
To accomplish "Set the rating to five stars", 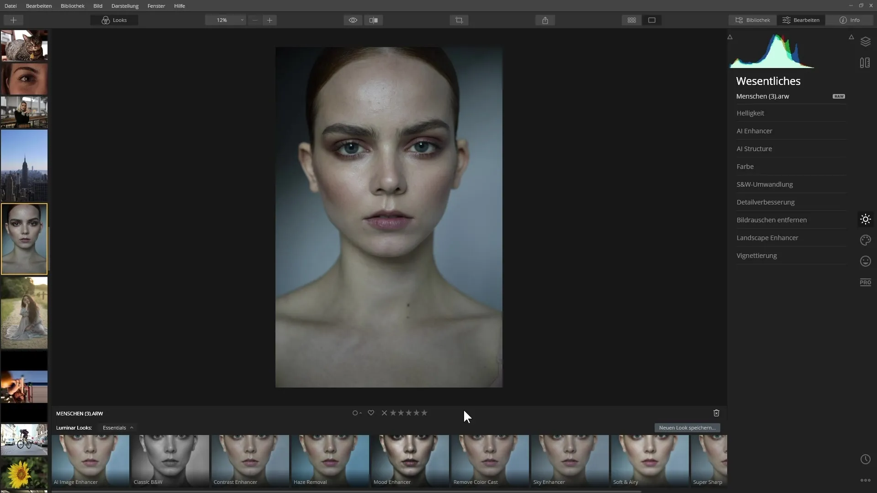I will pyautogui.click(x=424, y=413).
